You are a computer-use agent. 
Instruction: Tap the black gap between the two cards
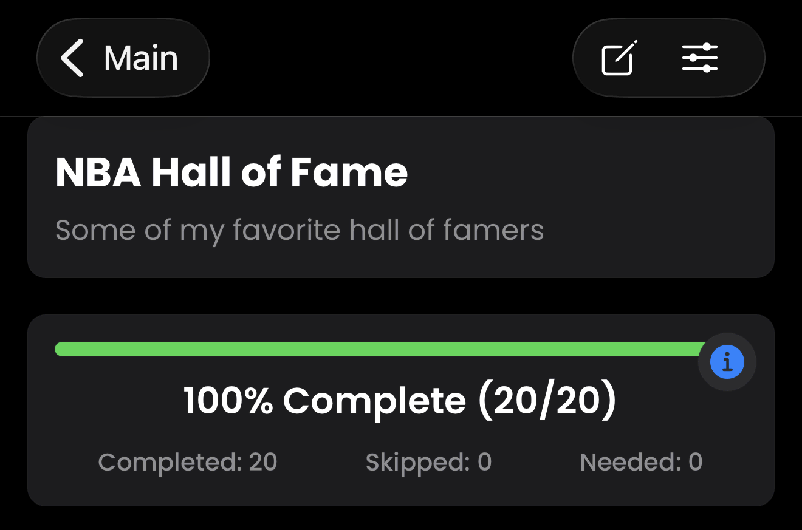point(401,296)
